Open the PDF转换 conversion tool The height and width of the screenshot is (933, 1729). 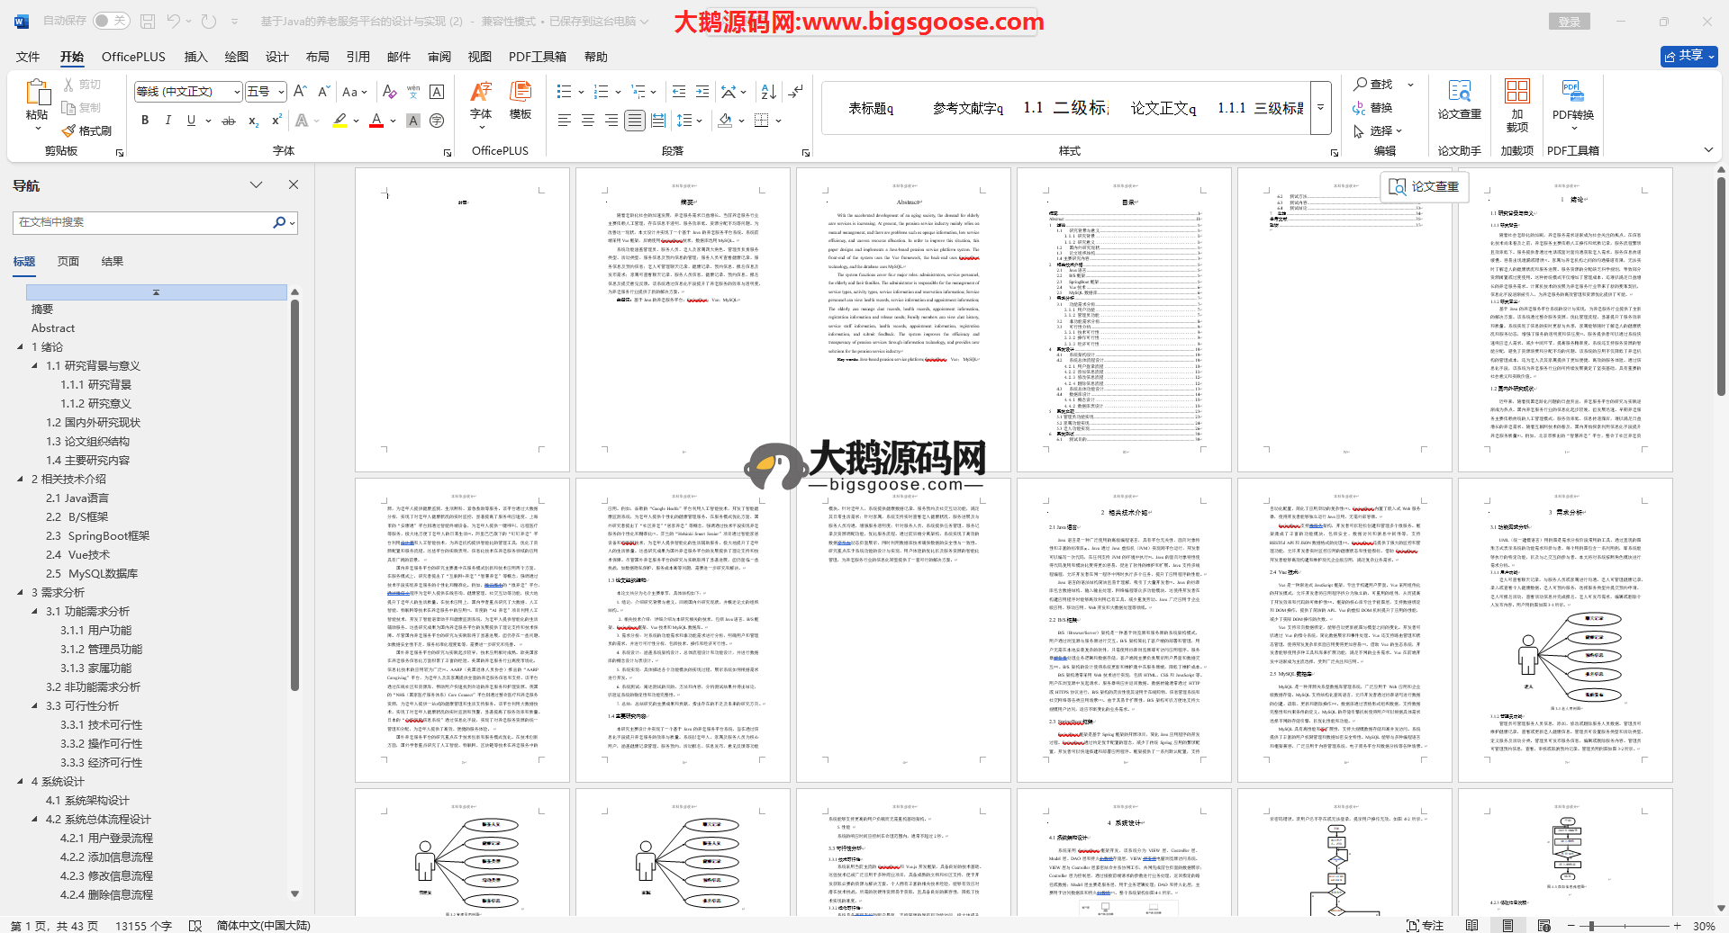coord(1572,100)
